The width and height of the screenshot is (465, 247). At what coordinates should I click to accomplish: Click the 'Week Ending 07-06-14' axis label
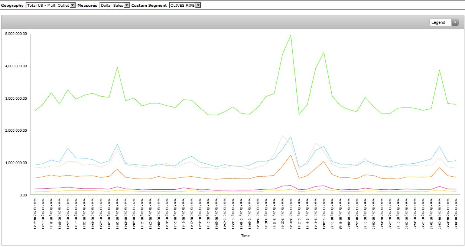click(x=117, y=213)
